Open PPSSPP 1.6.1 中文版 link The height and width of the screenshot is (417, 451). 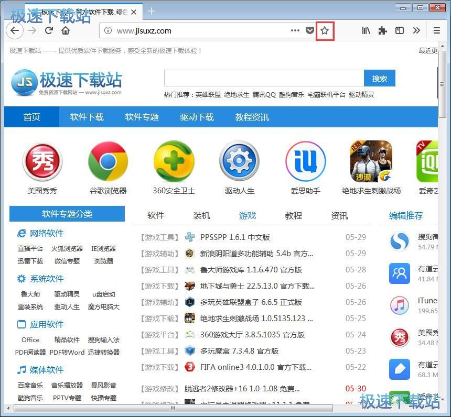[x=235, y=237]
